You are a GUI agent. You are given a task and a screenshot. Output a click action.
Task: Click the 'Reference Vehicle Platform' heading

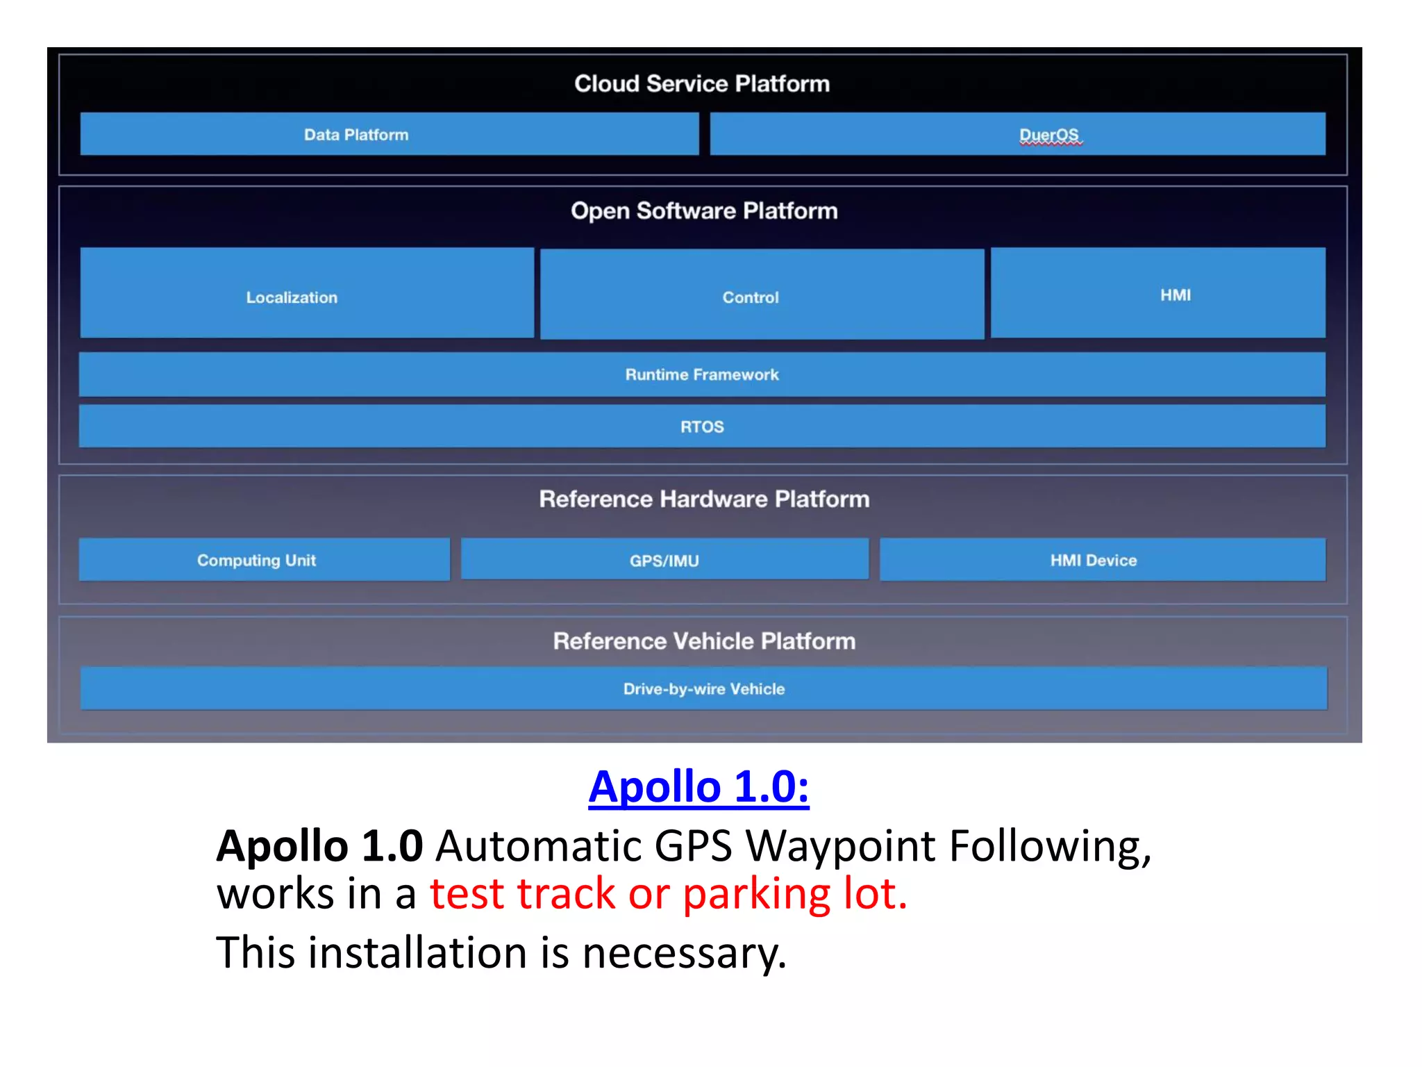[704, 640]
